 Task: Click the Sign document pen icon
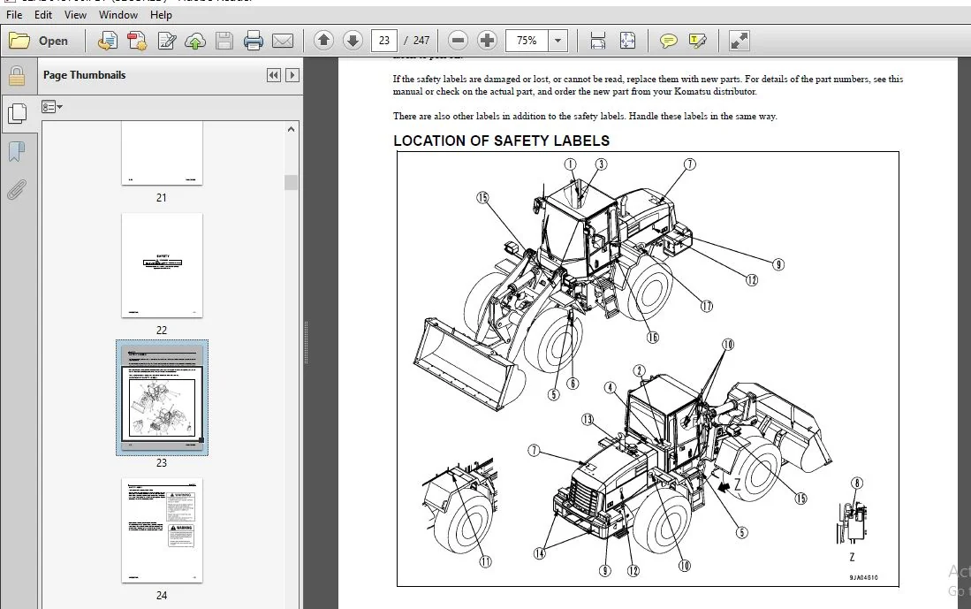(x=167, y=41)
